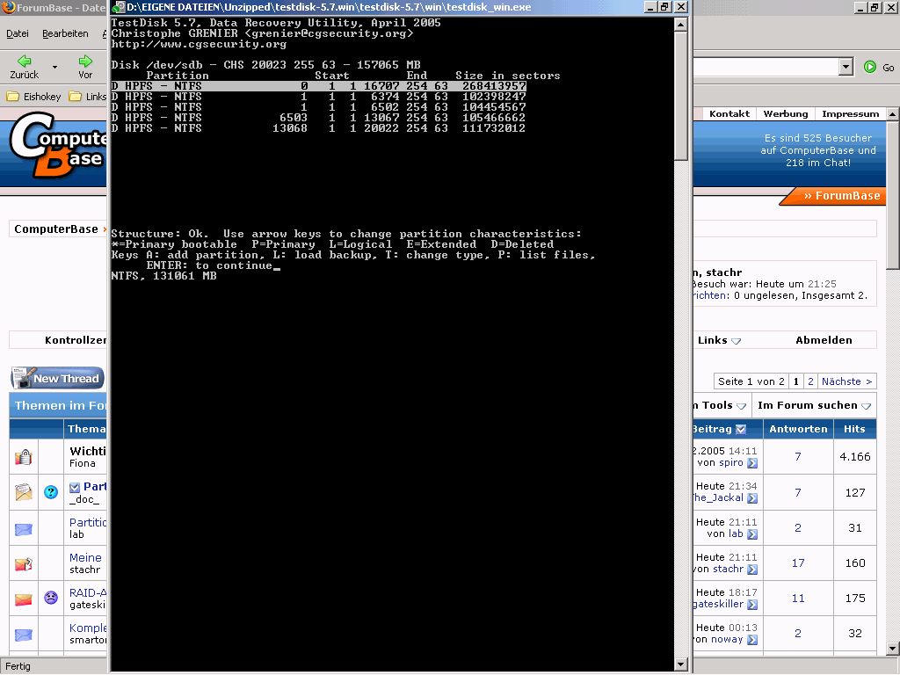
Task: Select the partition row starting at cylinder 13068
Action: (x=318, y=128)
